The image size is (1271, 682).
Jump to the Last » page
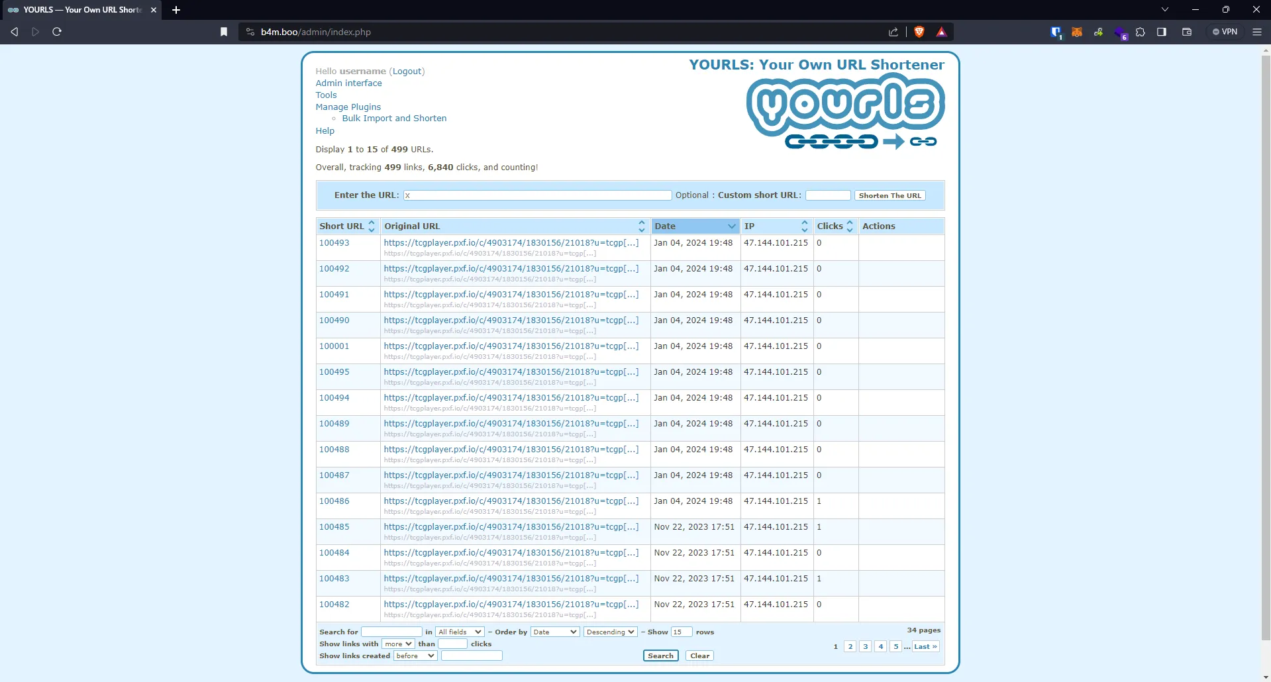coord(925,646)
